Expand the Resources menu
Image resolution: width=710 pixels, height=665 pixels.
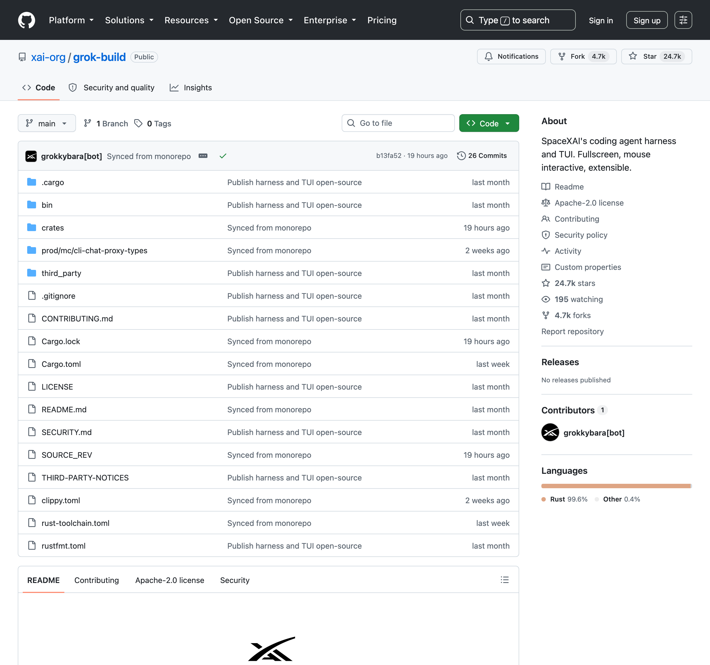(x=191, y=20)
